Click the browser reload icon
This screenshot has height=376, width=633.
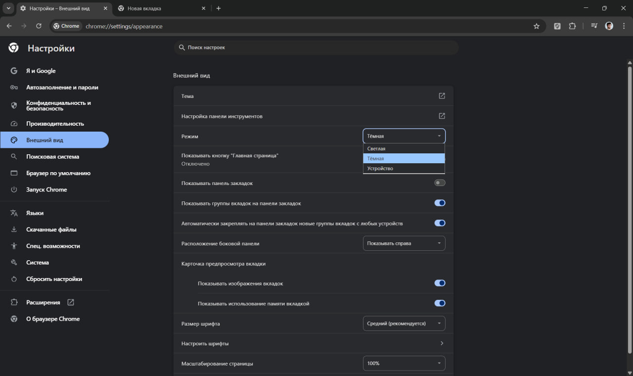(39, 26)
